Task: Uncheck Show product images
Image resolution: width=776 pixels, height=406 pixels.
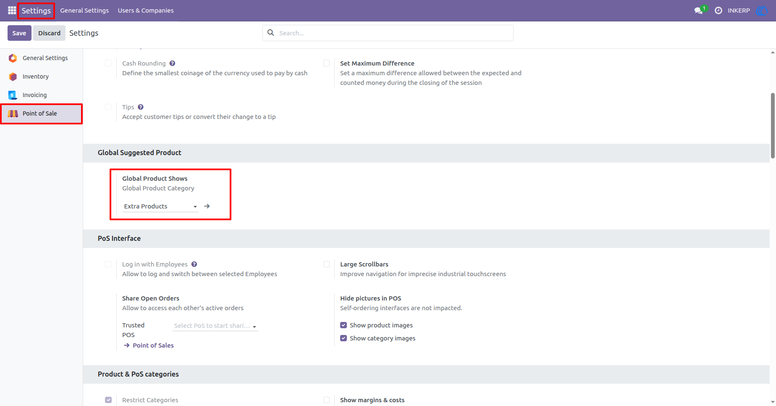Action: click(x=343, y=325)
